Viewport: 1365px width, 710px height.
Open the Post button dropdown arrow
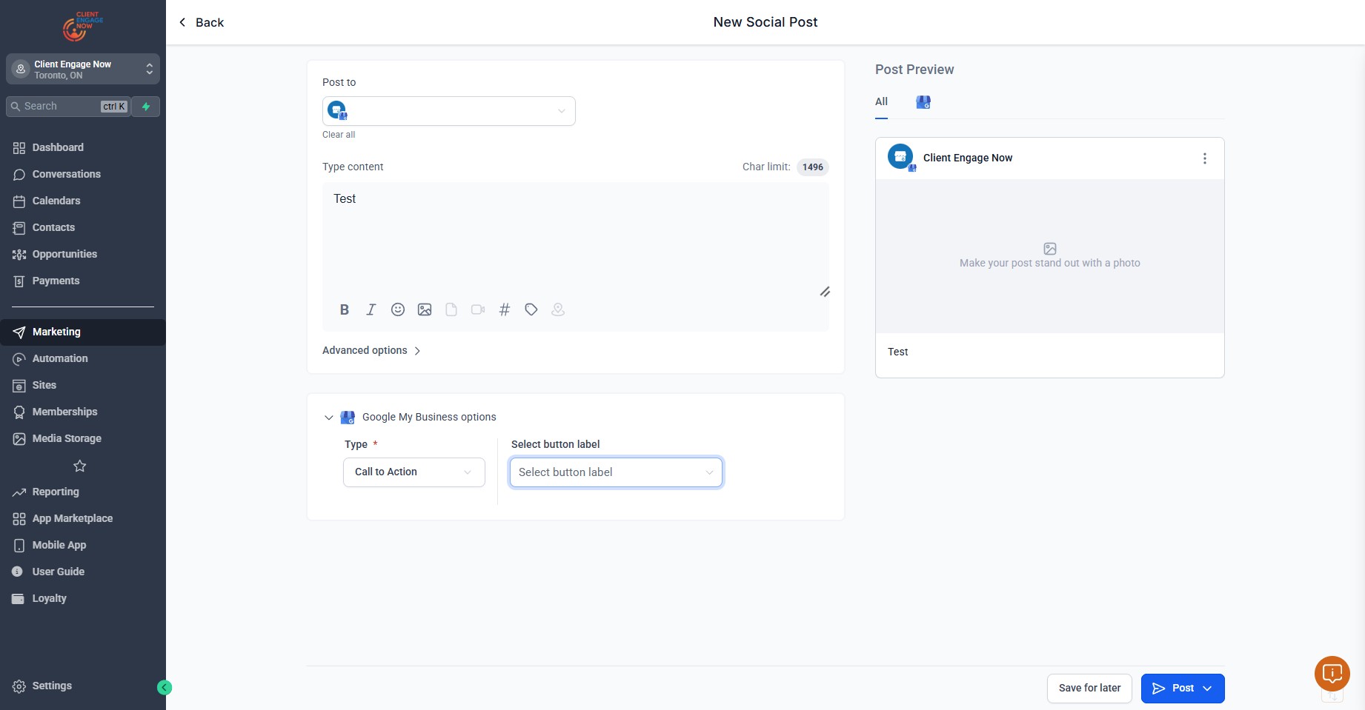[x=1207, y=689]
